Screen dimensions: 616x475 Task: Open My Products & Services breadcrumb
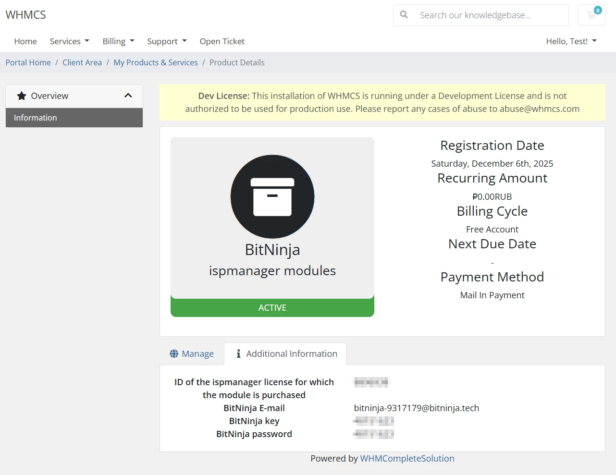tap(156, 62)
